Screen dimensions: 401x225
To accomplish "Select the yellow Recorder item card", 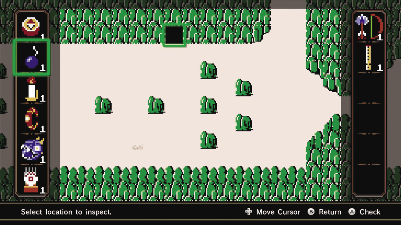I will tap(369, 57).
